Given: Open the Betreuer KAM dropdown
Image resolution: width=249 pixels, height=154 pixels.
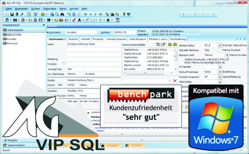Looking at the screenshot, I should pos(227,55).
